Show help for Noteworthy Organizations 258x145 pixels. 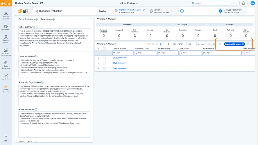click(42, 82)
